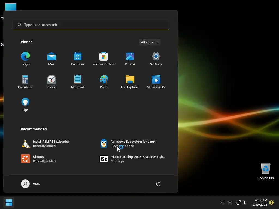Open the Tips app

click(25, 105)
